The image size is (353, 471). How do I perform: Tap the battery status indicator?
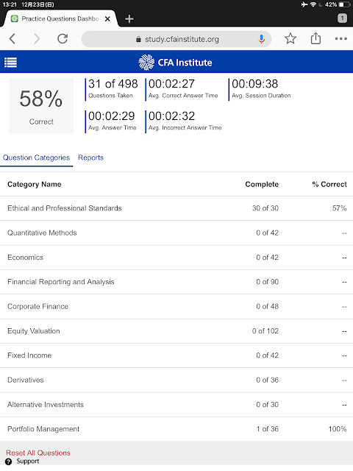(x=344, y=4)
